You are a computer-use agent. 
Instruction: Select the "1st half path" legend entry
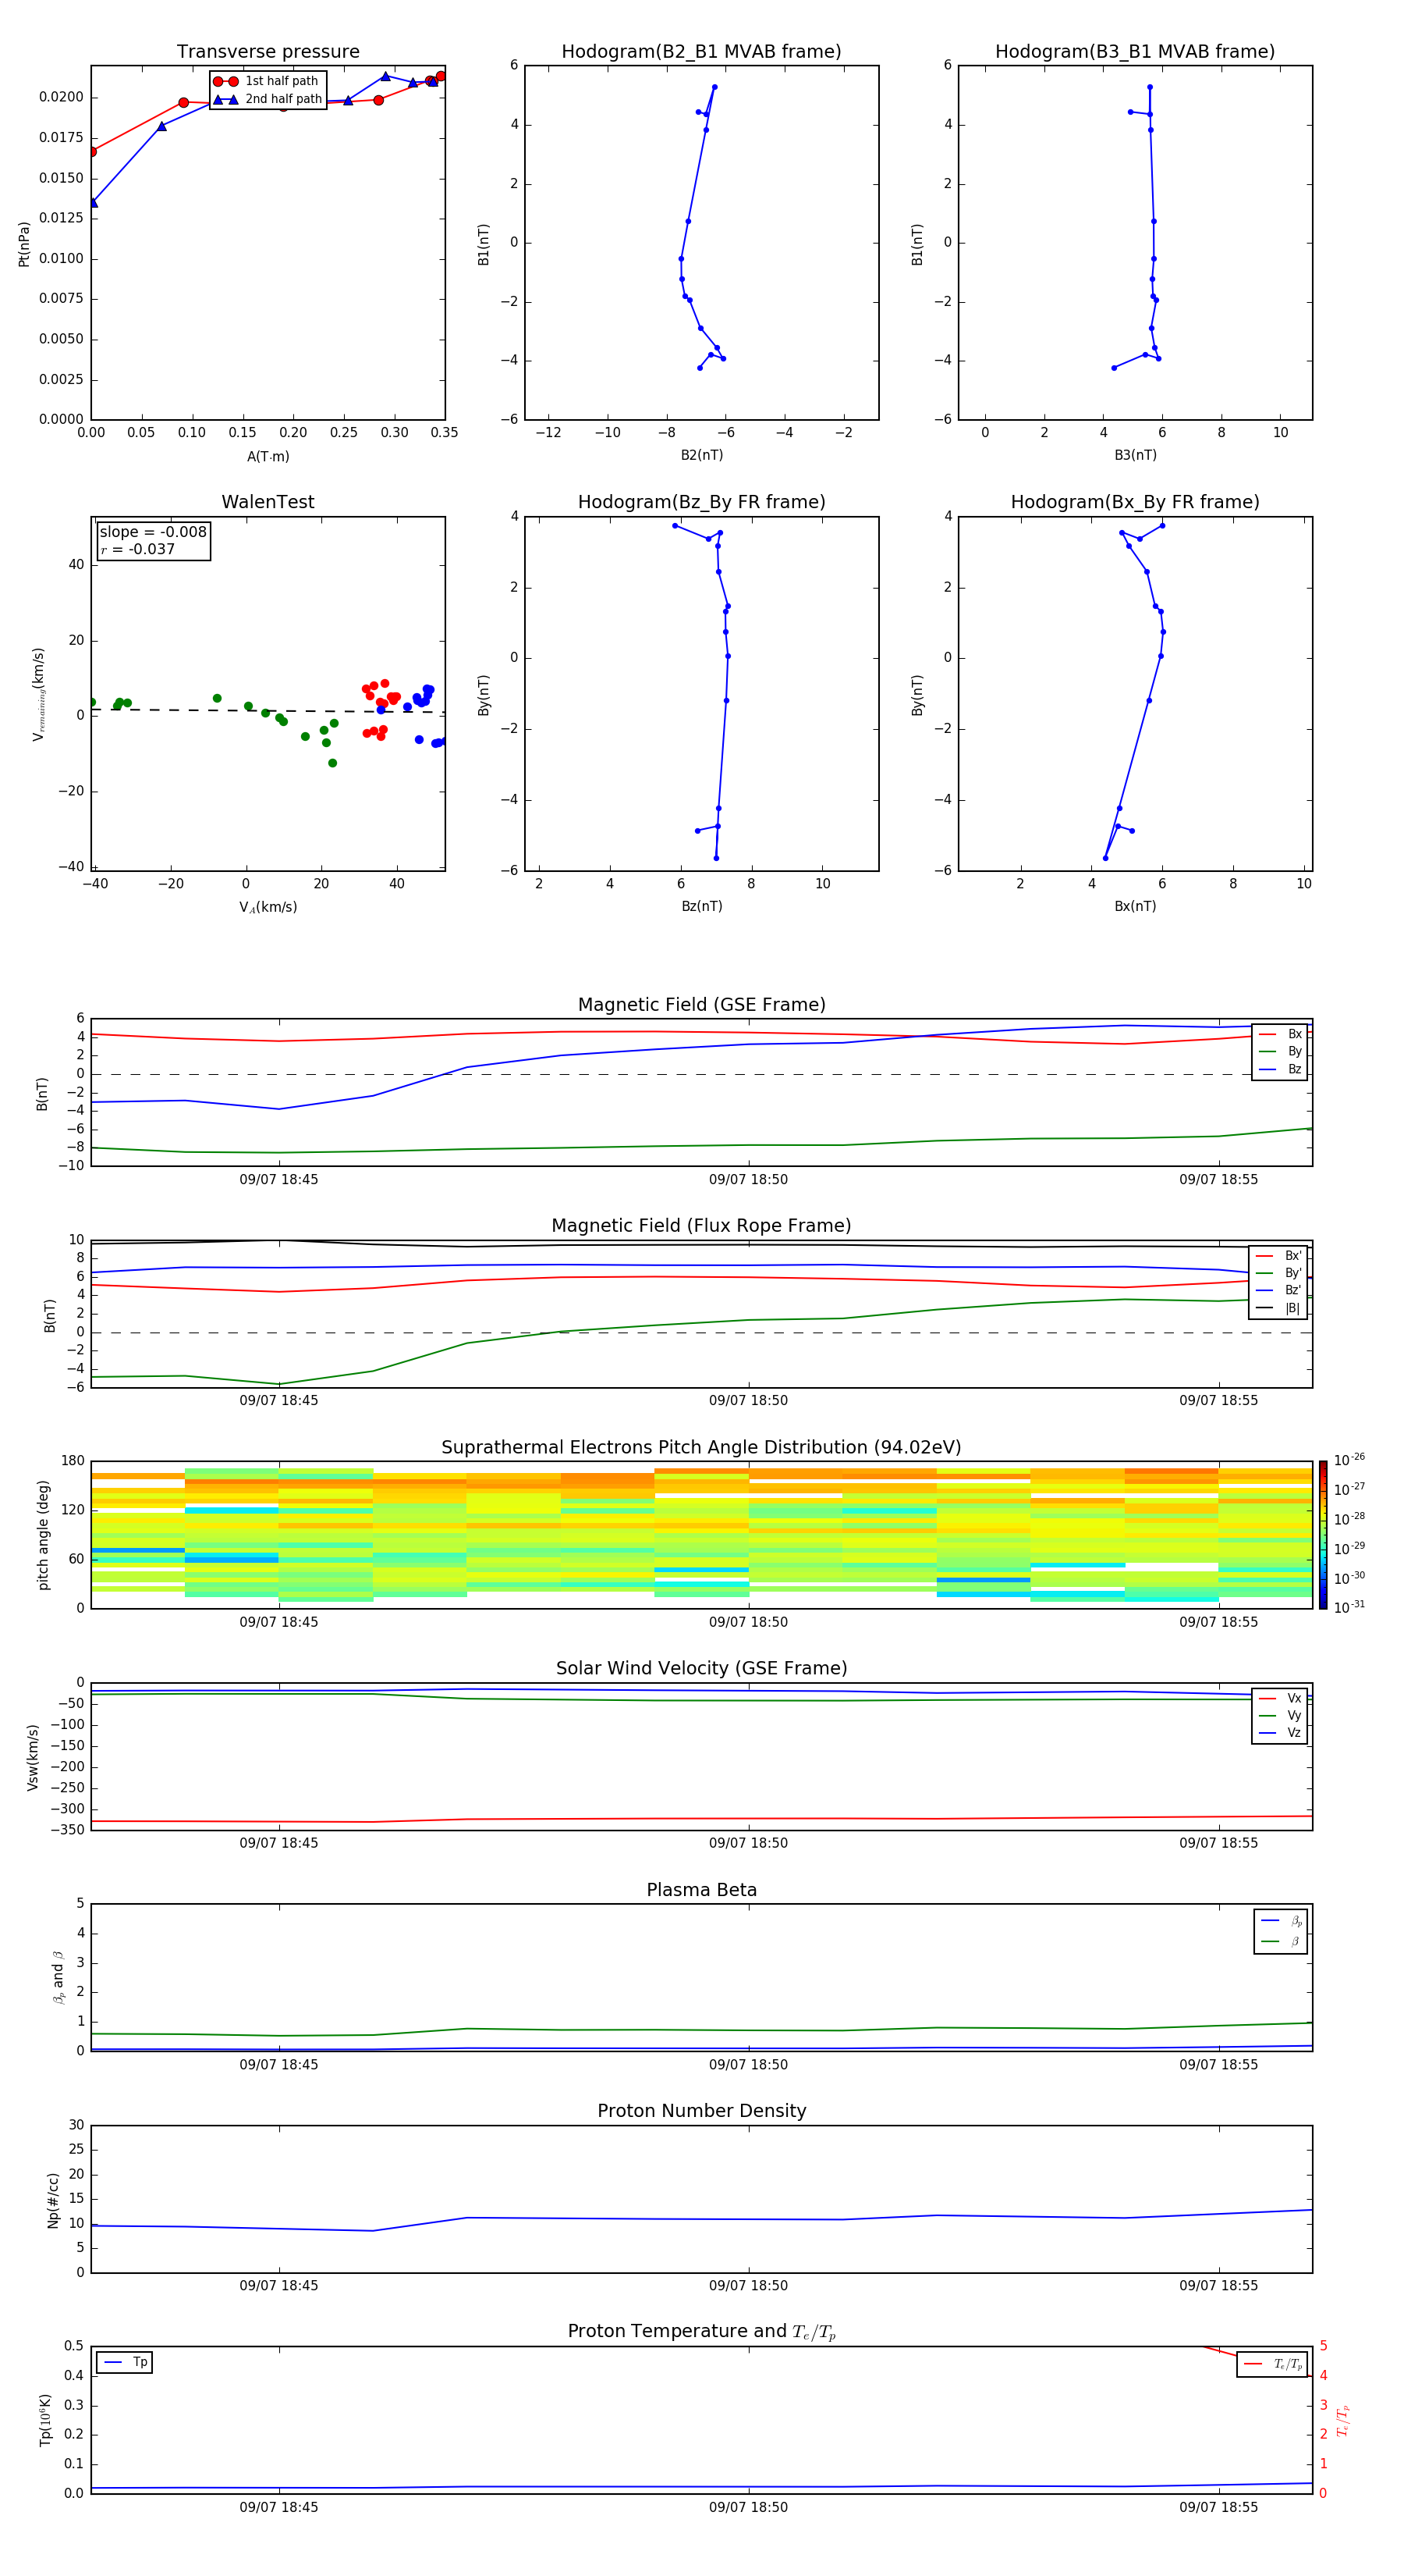tap(266, 81)
